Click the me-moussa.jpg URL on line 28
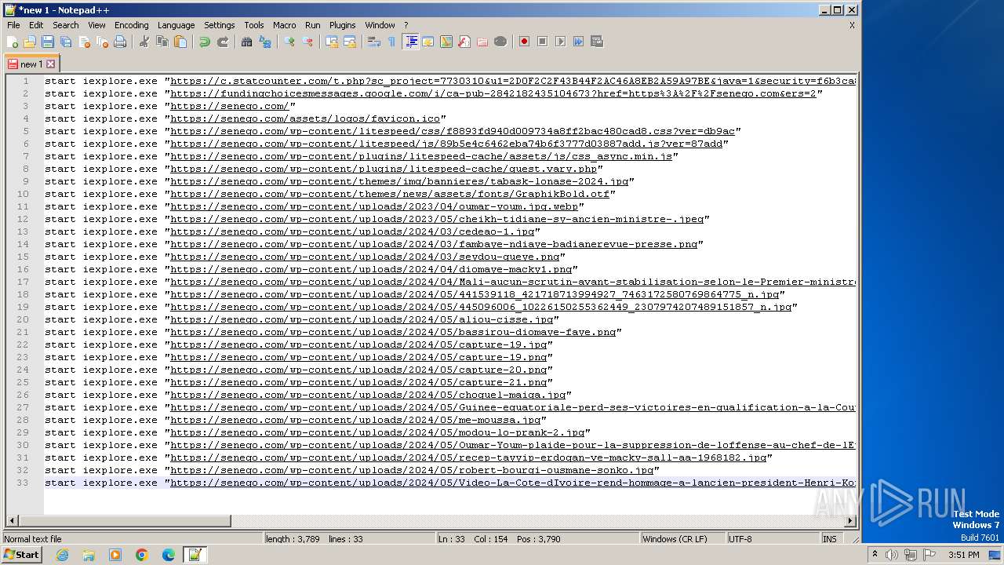Image resolution: width=1004 pixels, height=565 pixels. click(355, 420)
